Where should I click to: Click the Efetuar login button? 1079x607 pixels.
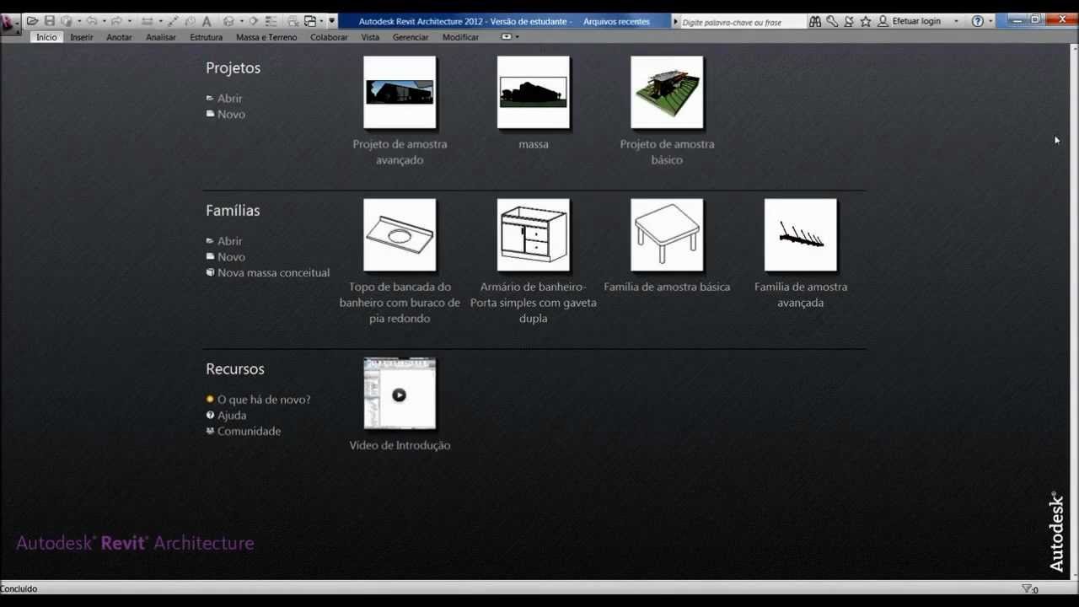[x=909, y=21]
